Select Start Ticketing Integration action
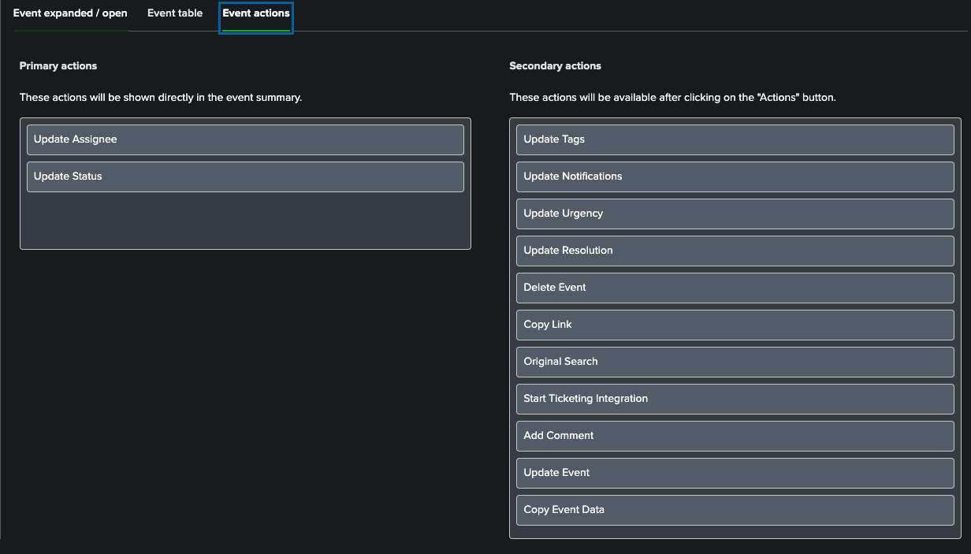Image resolution: width=971 pixels, height=554 pixels. click(x=735, y=399)
